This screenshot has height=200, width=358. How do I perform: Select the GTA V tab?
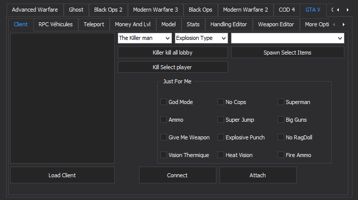(313, 10)
